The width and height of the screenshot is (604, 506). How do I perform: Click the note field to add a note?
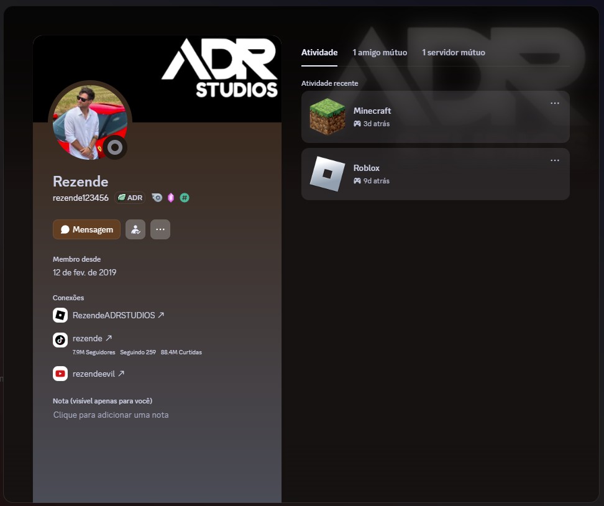[x=111, y=415]
